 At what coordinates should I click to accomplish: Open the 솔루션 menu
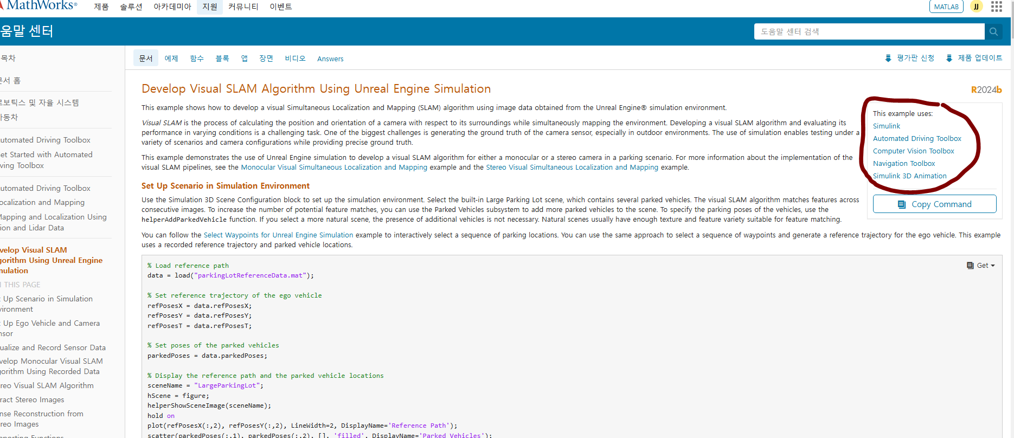(x=131, y=7)
